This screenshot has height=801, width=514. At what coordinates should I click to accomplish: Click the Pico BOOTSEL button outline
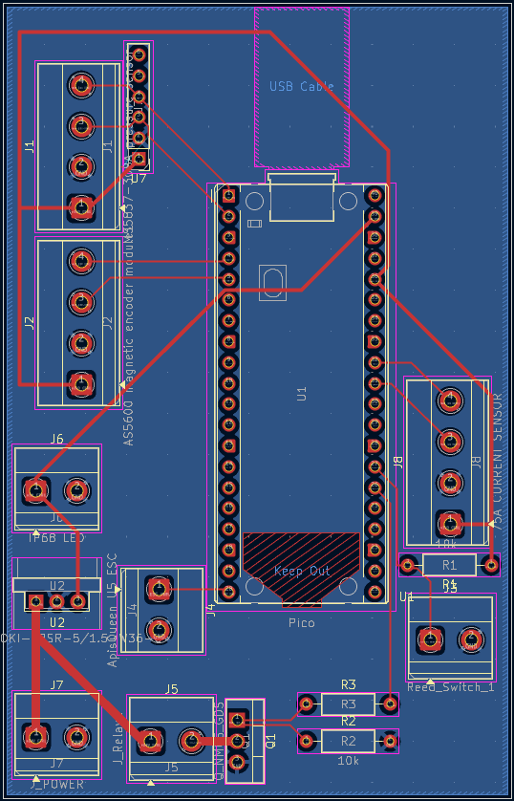(272, 283)
